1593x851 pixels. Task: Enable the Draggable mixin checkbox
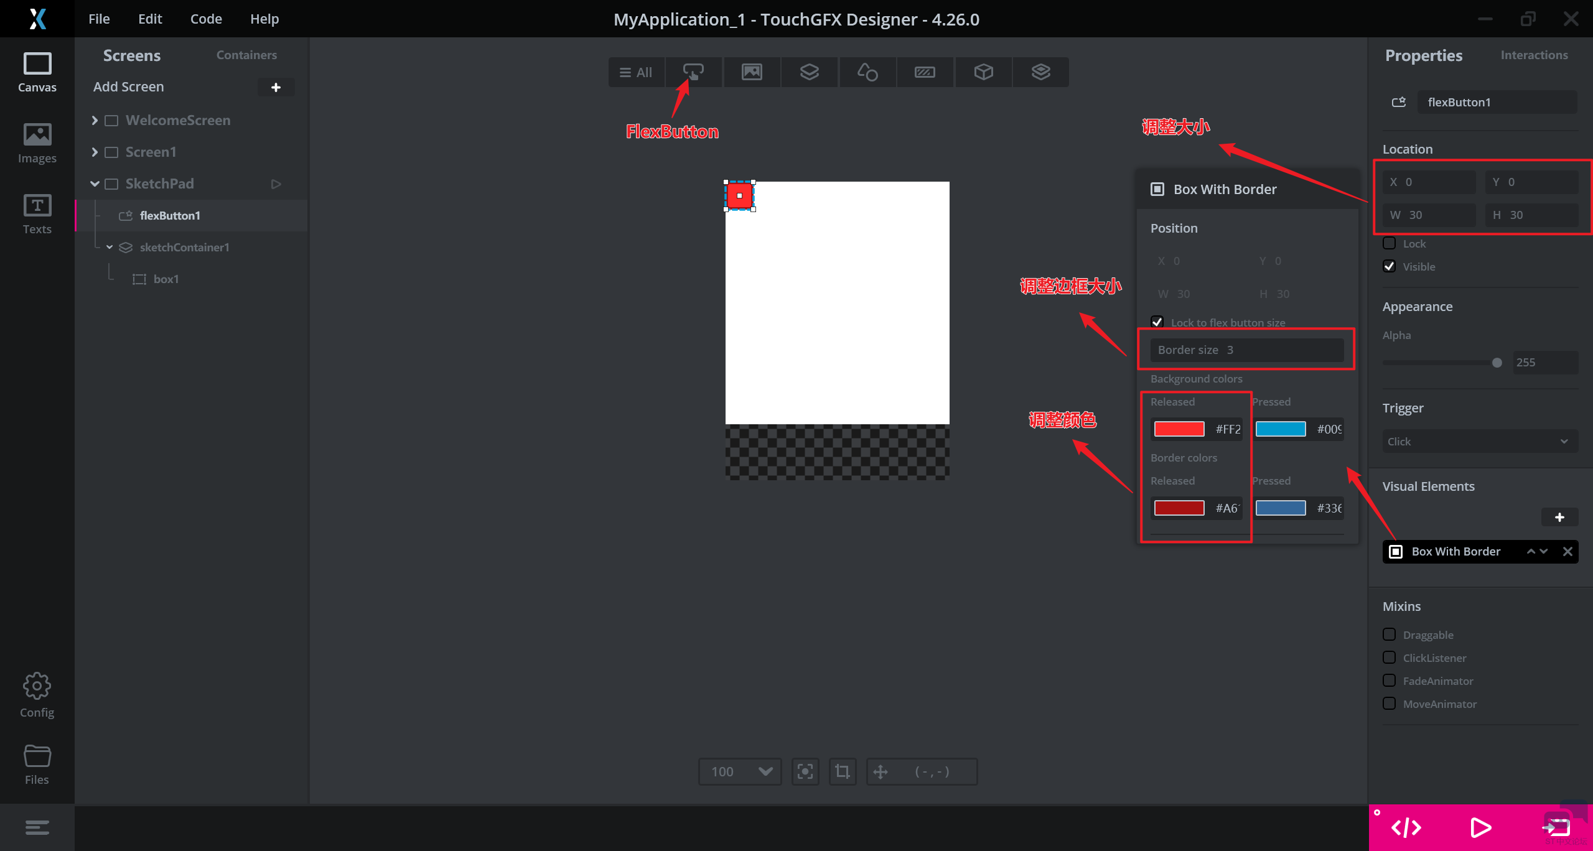(1389, 635)
